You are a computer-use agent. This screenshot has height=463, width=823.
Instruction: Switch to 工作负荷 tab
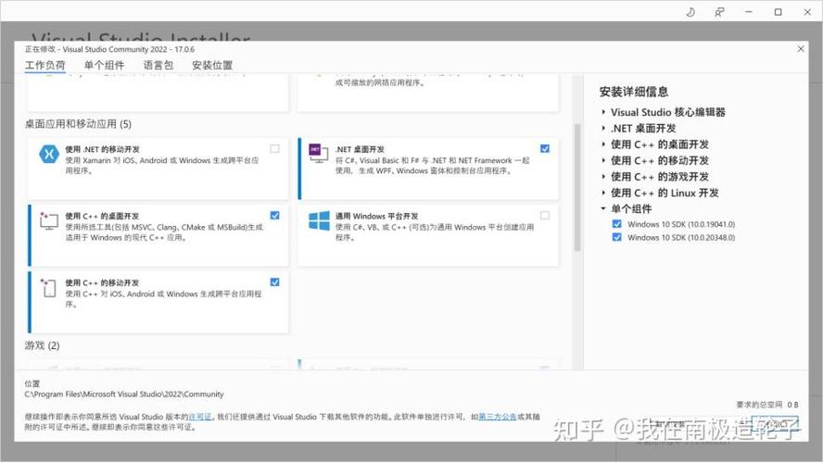click(45, 65)
